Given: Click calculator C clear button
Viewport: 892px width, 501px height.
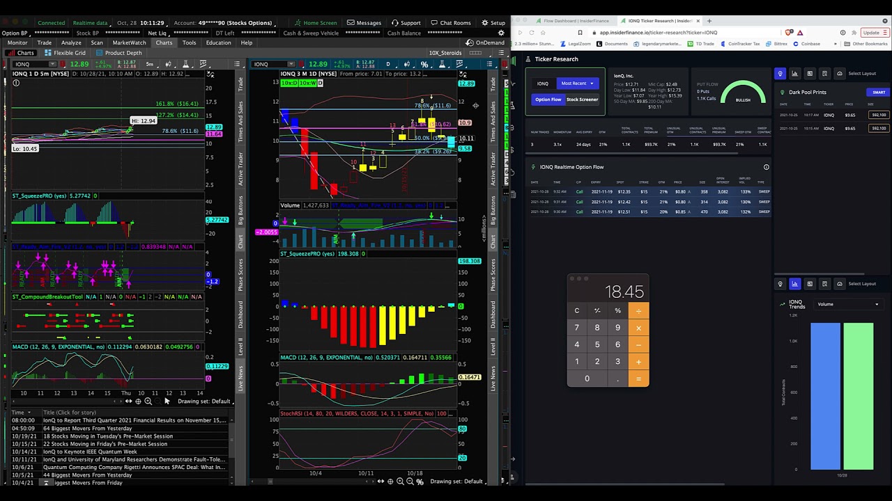Looking at the screenshot, I should pyautogui.click(x=576, y=310).
